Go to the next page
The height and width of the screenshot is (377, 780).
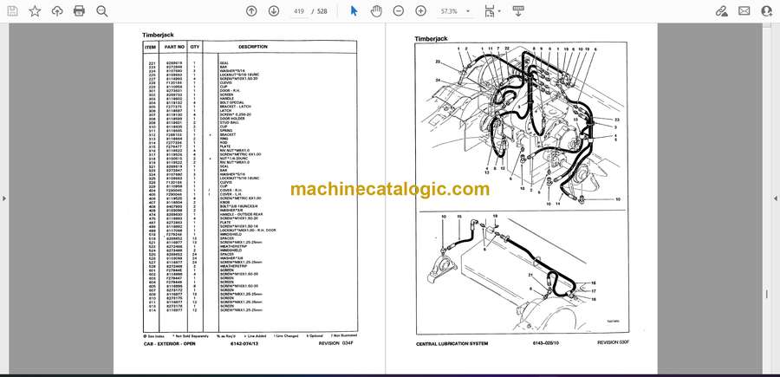tap(274, 11)
